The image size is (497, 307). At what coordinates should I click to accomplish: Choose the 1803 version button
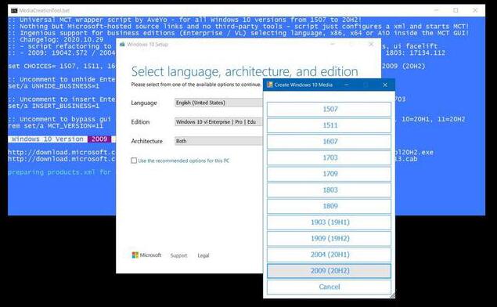pos(329,190)
